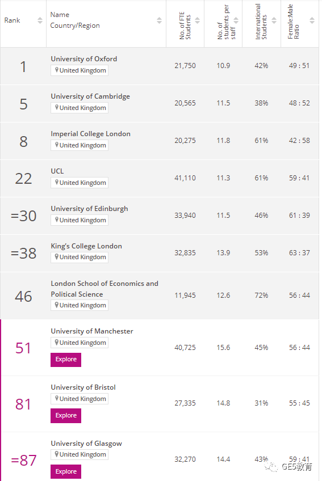322x481 pixels.
Task: Open University of Oxford link
Action: pos(84,59)
